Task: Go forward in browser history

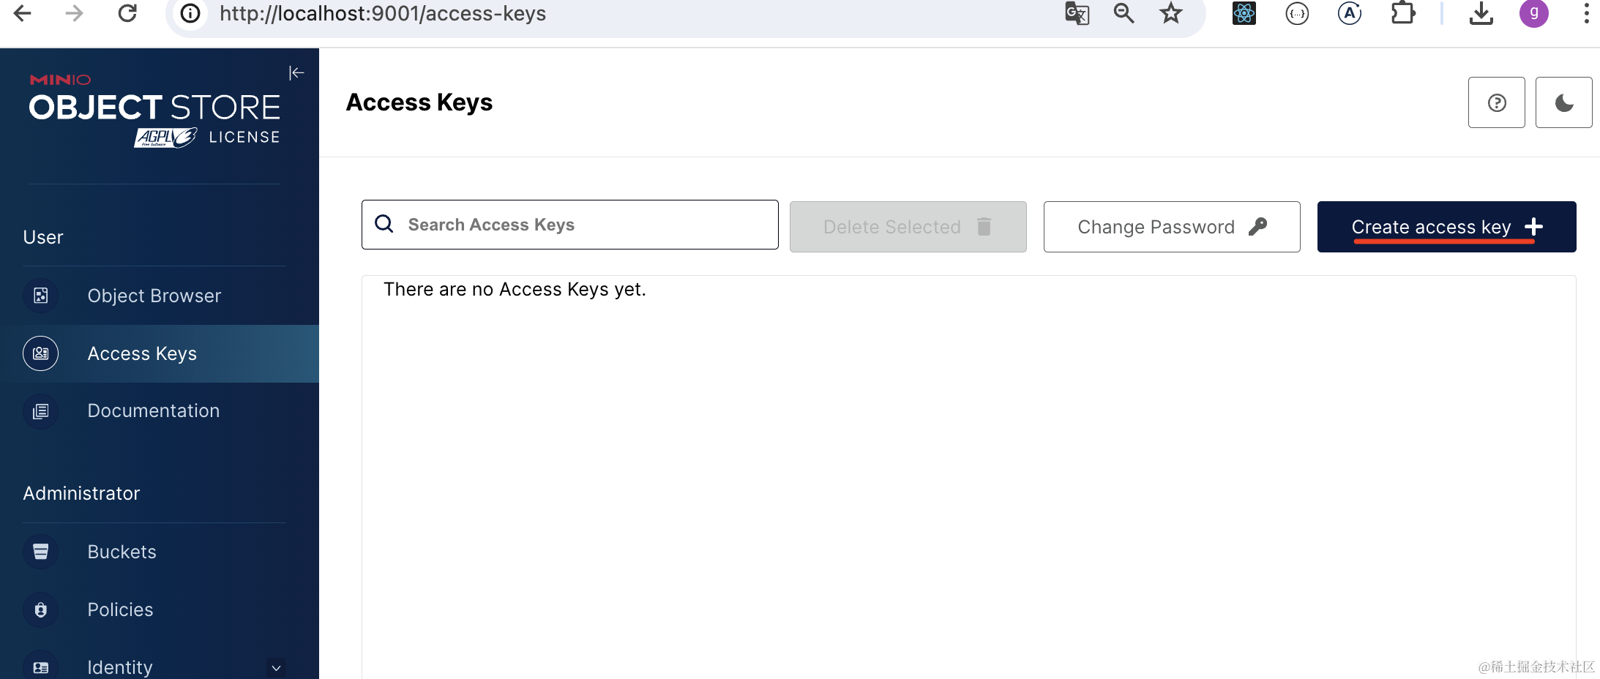Action: click(74, 13)
